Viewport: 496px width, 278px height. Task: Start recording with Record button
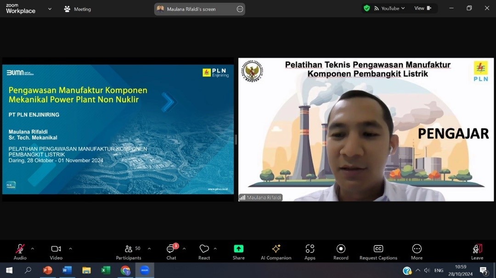click(x=341, y=252)
